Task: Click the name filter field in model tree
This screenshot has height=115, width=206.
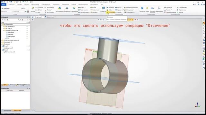Action: (x=14, y=22)
